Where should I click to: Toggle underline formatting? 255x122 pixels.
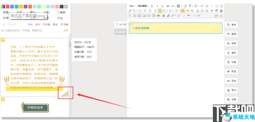point(162,6)
